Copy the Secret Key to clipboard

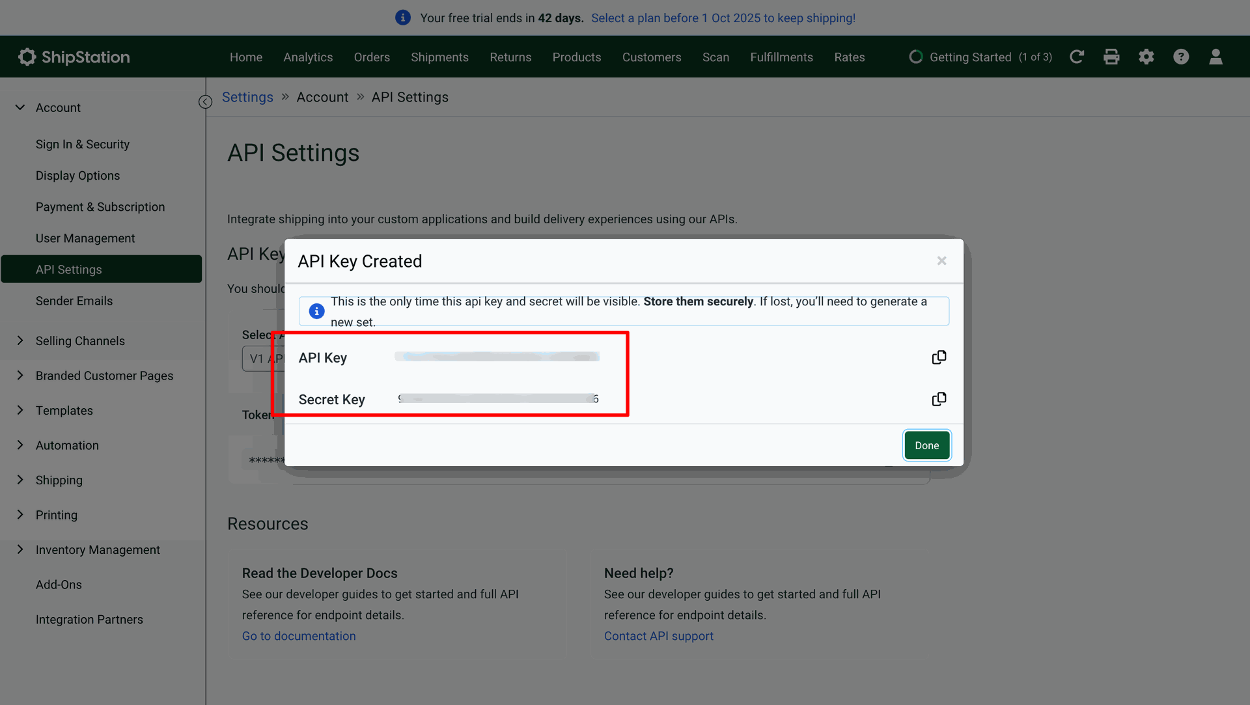click(938, 399)
